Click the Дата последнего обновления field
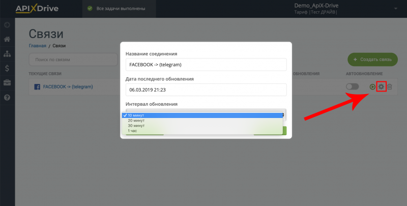This screenshot has height=206, width=407. [x=206, y=90]
